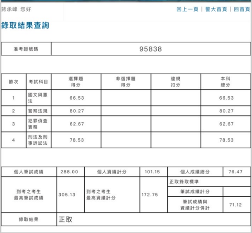Click the 選擇題得分 column header
Screen dimensions: 252x233
76,82
